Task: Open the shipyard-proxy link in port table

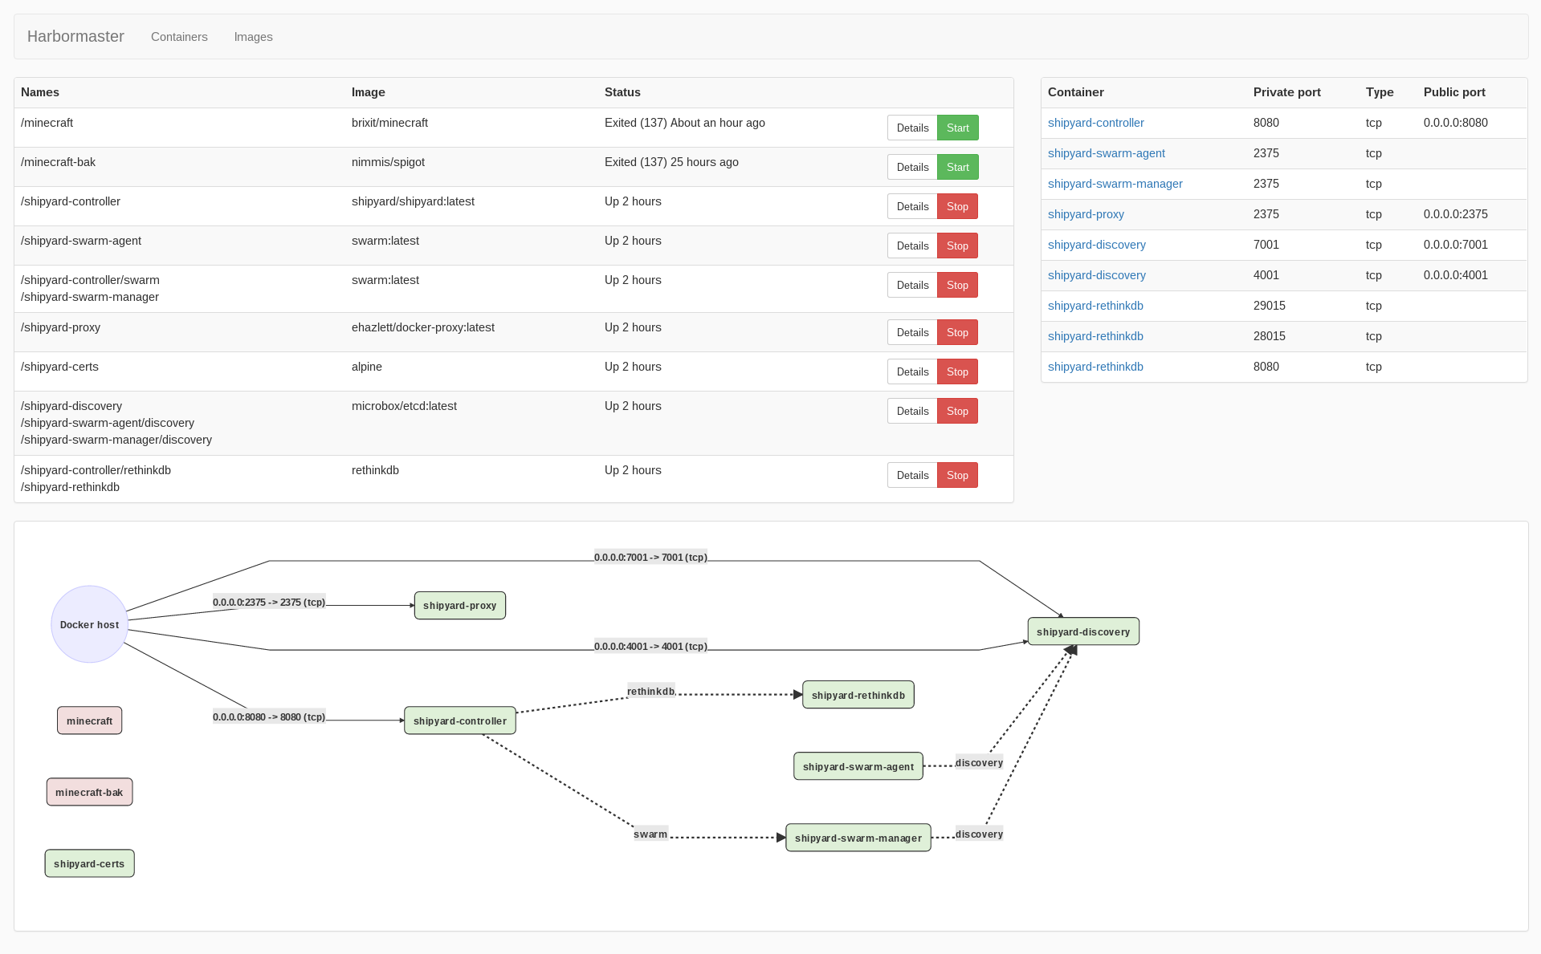Action: [1086, 214]
